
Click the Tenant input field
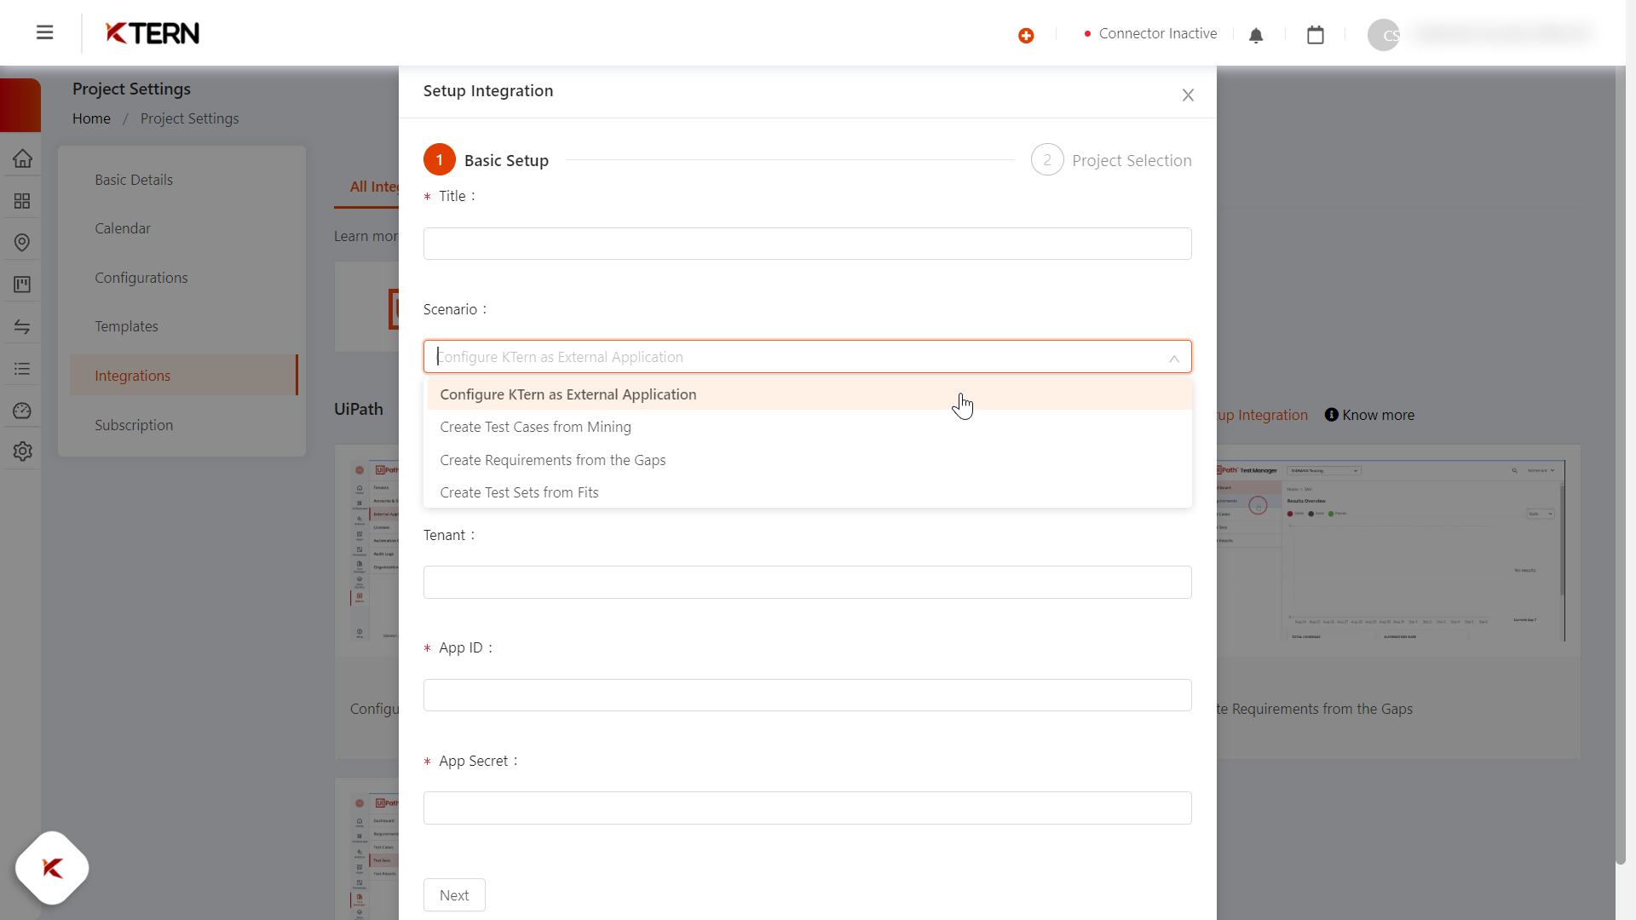(808, 582)
